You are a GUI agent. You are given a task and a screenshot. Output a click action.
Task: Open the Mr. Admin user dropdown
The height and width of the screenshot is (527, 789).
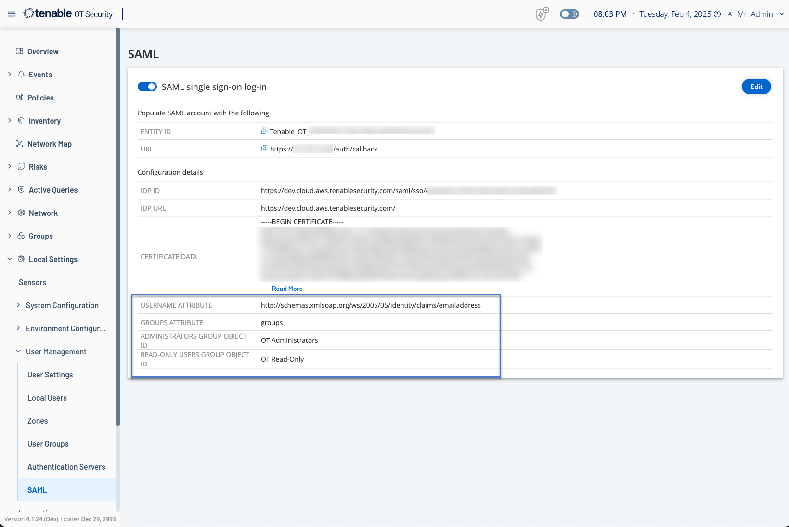tap(781, 14)
